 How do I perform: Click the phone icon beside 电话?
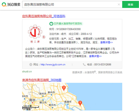(x=84, y=64)
